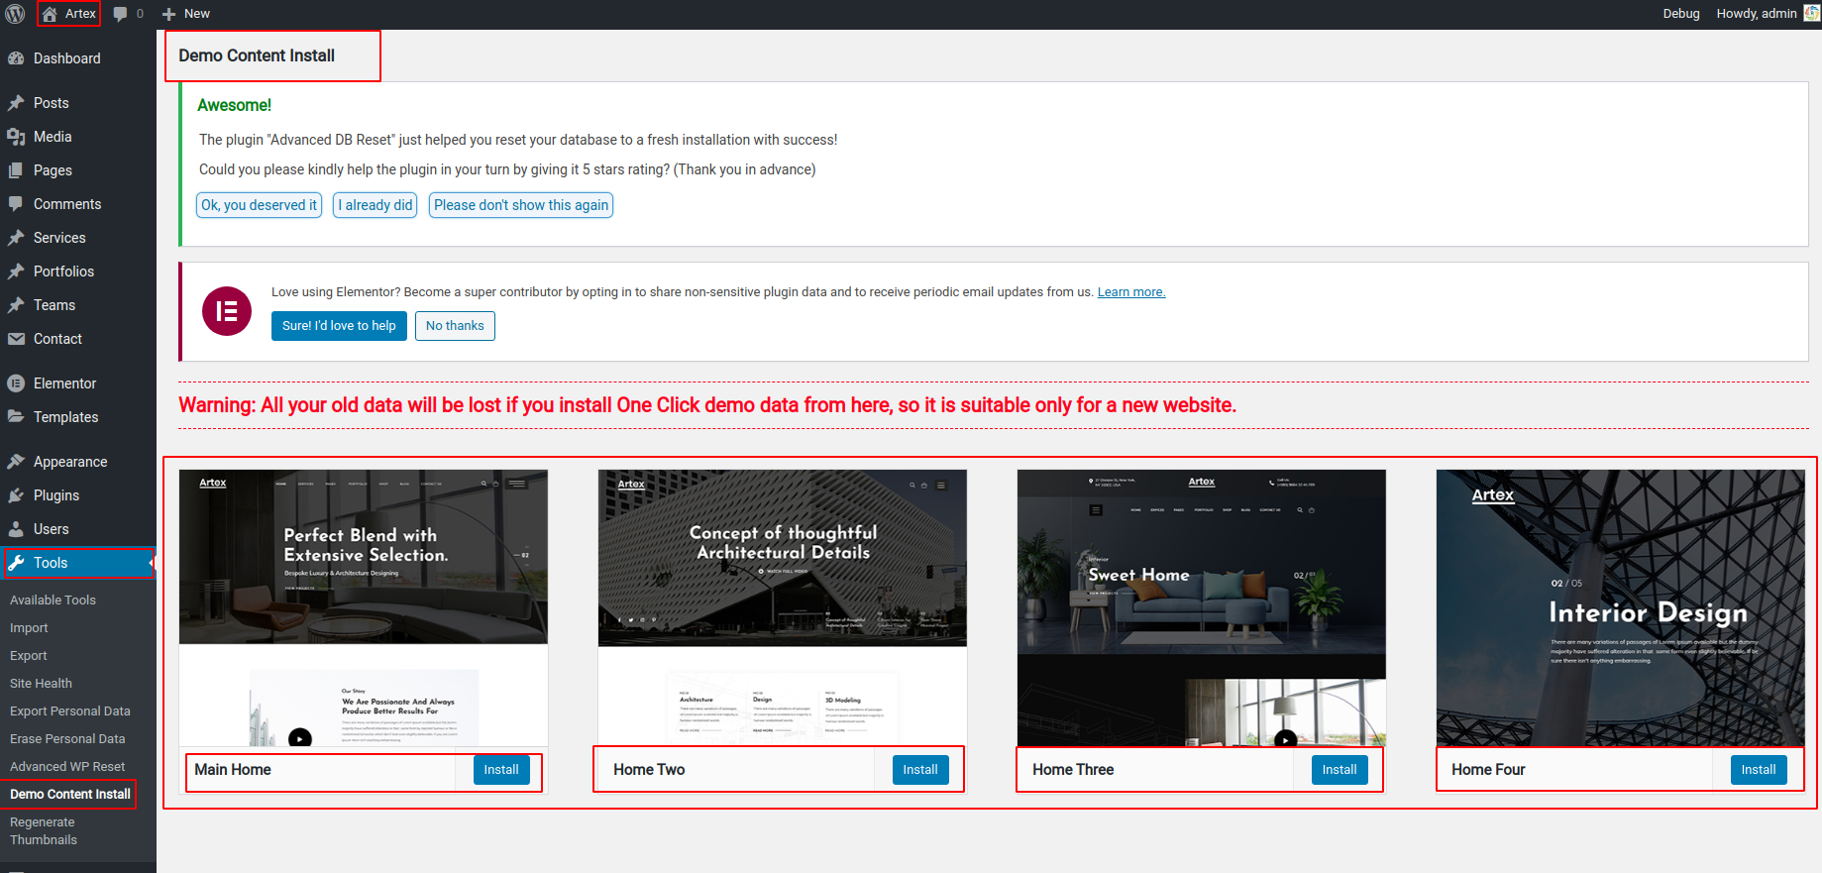Click the Pages icon in sidebar
The width and height of the screenshot is (1822, 873).
click(x=16, y=170)
